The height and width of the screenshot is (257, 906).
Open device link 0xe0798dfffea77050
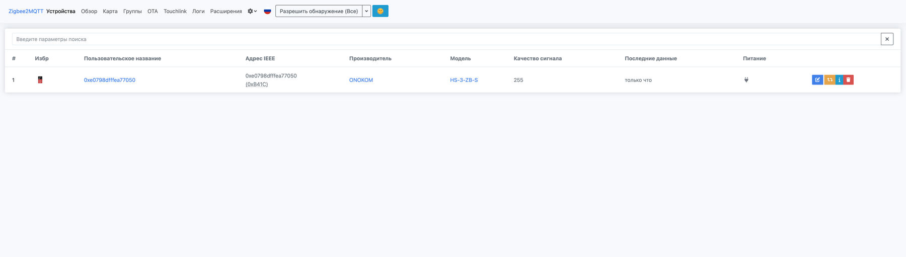[110, 80]
